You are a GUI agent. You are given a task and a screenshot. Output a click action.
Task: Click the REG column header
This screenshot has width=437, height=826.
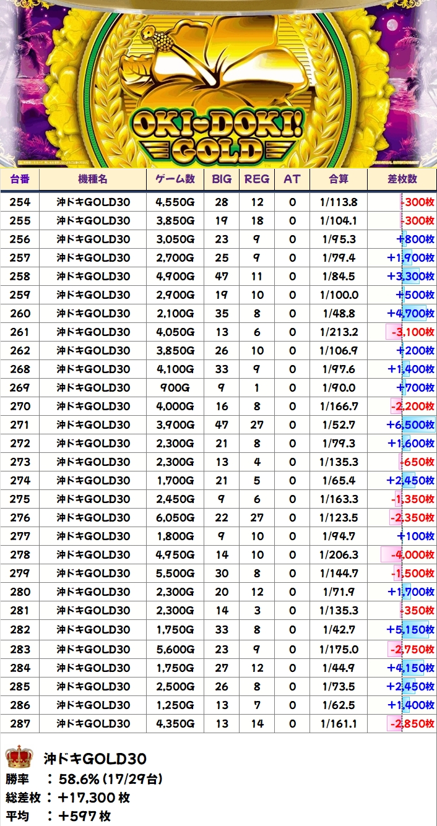257,179
